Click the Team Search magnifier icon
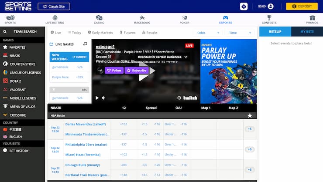Viewport: 323px width, 182px height. [5, 32]
